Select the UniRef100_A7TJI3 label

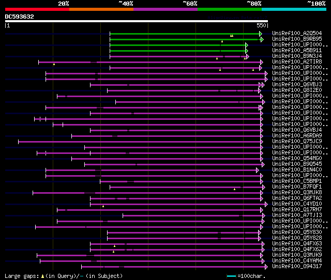click(297, 215)
